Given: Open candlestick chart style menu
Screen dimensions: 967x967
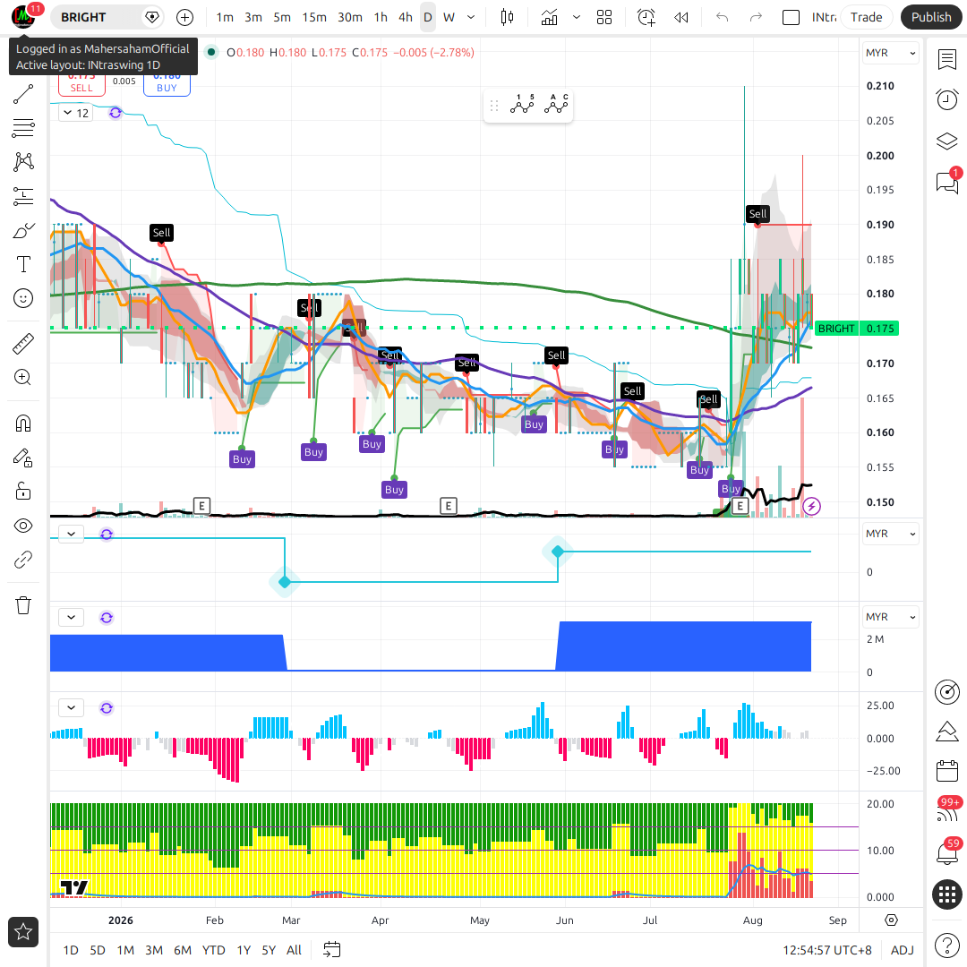Looking at the screenshot, I should coord(507,17).
